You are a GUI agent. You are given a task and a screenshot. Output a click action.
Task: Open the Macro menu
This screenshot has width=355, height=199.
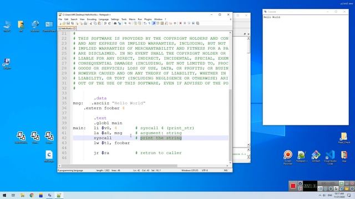(x=132, y=19)
